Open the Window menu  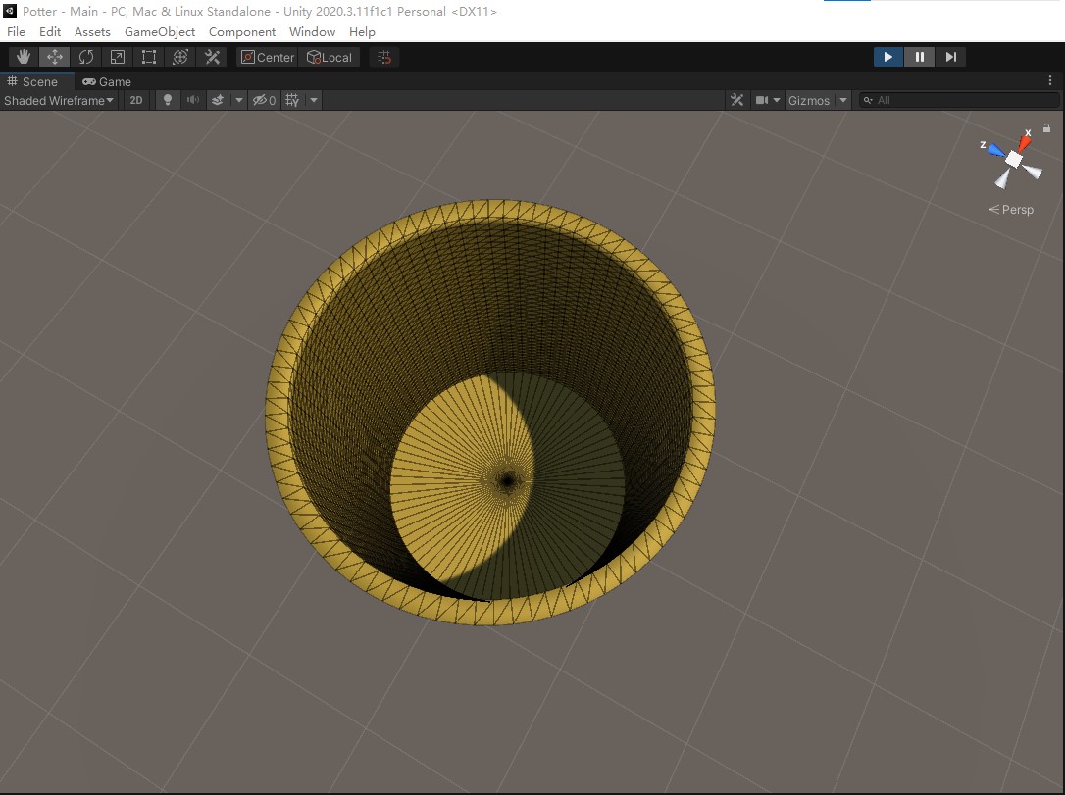[313, 32]
